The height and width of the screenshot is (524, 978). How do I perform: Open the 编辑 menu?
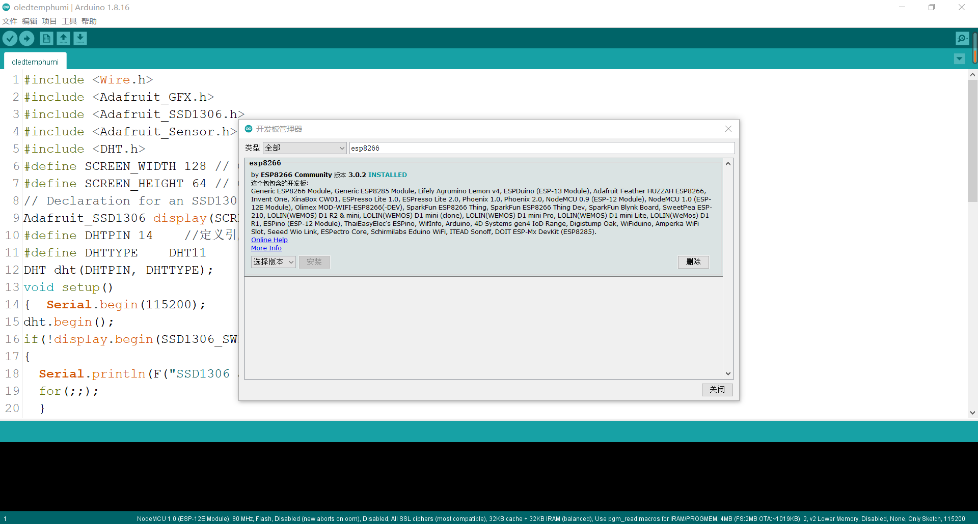[29, 21]
